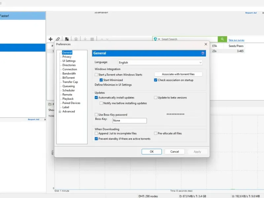Image resolution: width=264 pixels, height=198 pixels.
Task: Check Append .!ut to incomplete files
Action: coord(96,133)
